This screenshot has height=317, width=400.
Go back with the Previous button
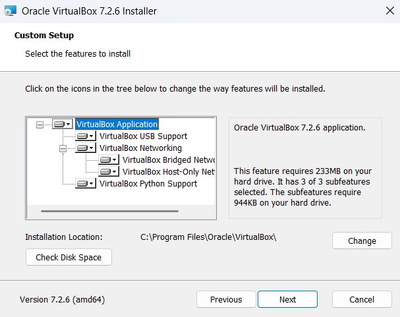click(226, 299)
